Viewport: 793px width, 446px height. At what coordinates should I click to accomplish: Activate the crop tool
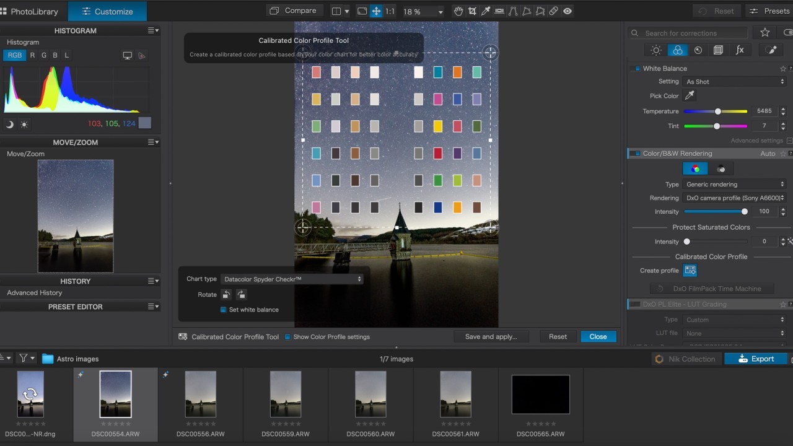pos(472,11)
